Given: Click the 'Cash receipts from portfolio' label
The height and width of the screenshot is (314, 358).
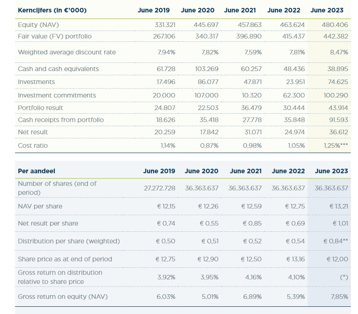Looking at the screenshot, I should 61,120.
